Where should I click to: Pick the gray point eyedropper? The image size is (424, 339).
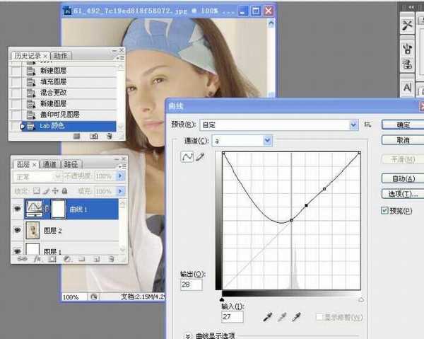click(x=283, y=316)
